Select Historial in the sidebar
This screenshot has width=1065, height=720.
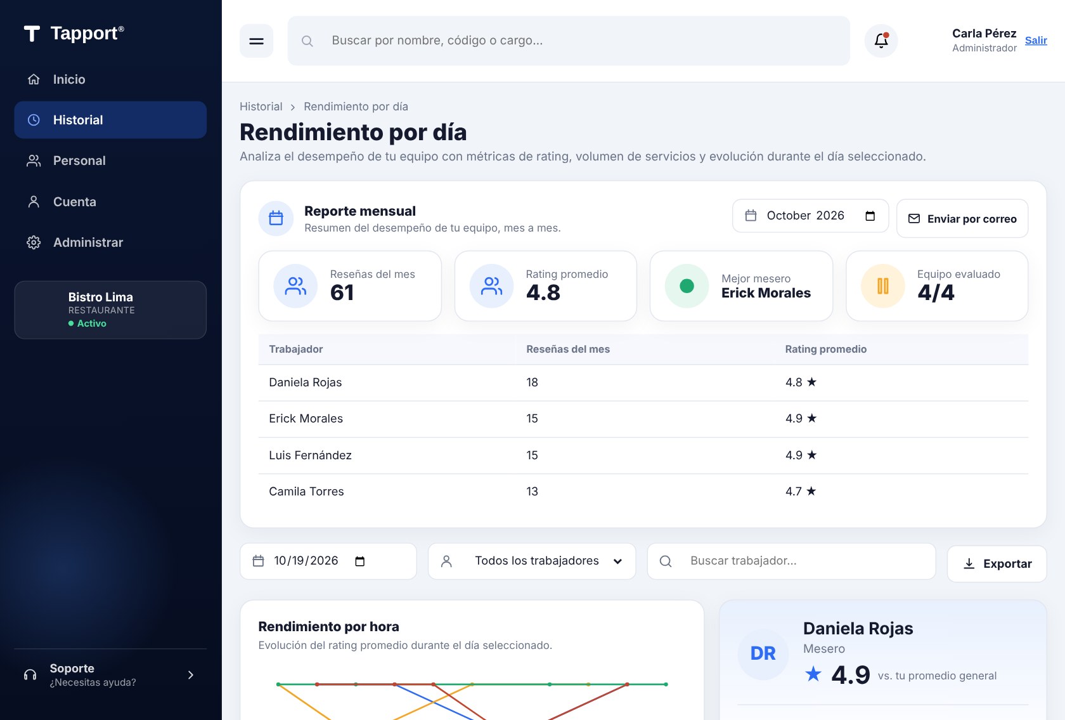[x=110, y=120]
